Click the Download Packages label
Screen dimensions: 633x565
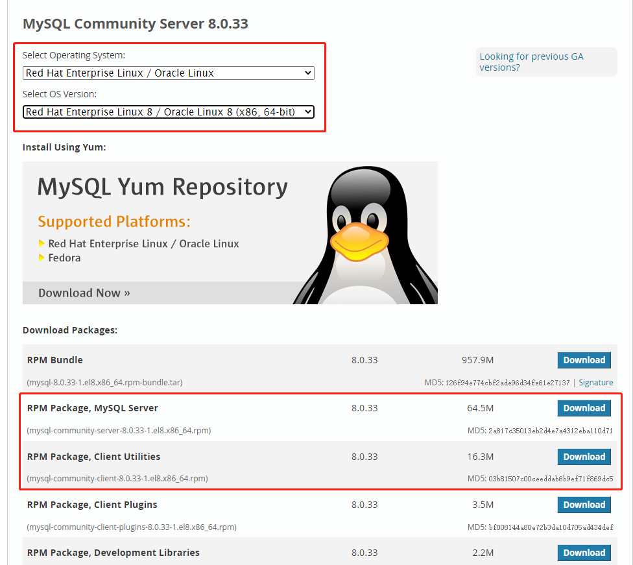tap(70, 330)
